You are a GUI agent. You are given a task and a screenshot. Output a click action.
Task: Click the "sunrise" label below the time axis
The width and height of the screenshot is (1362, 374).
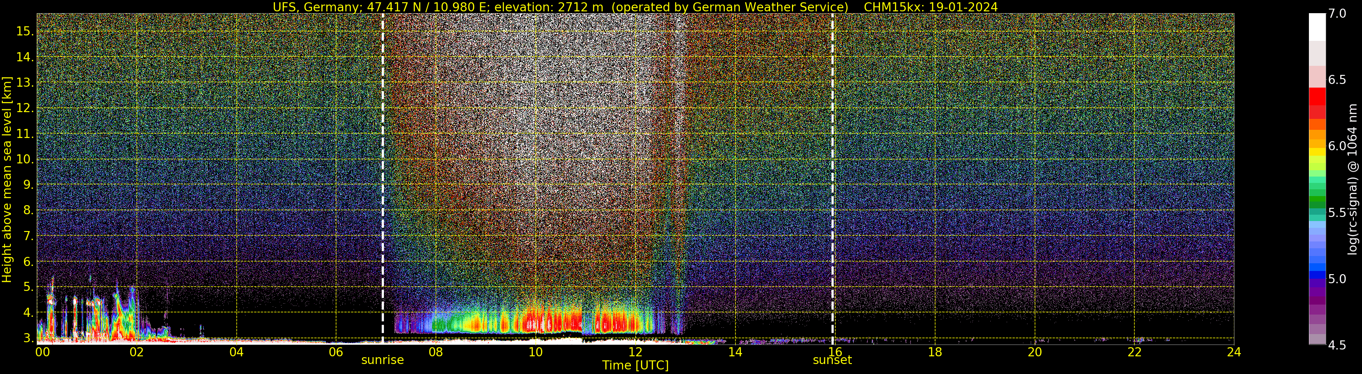(x=382, y=360)
